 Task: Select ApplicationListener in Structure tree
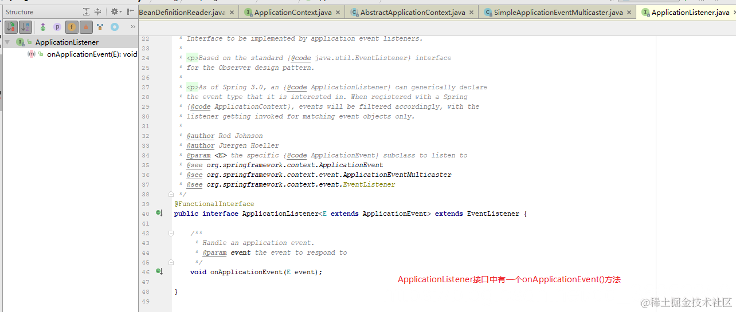point(67,42)
